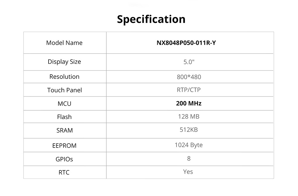Click the 128 MB flash value
This screenshot has width=298, height=196.
(x=189, y=116)
